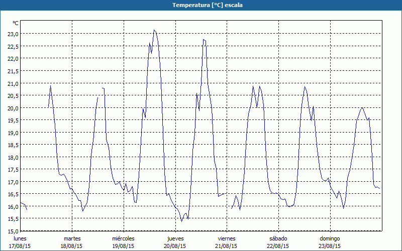Select the 16,0 temperature axis label
This screenshot has height=251, width=402.
click(x=13, y=206)
